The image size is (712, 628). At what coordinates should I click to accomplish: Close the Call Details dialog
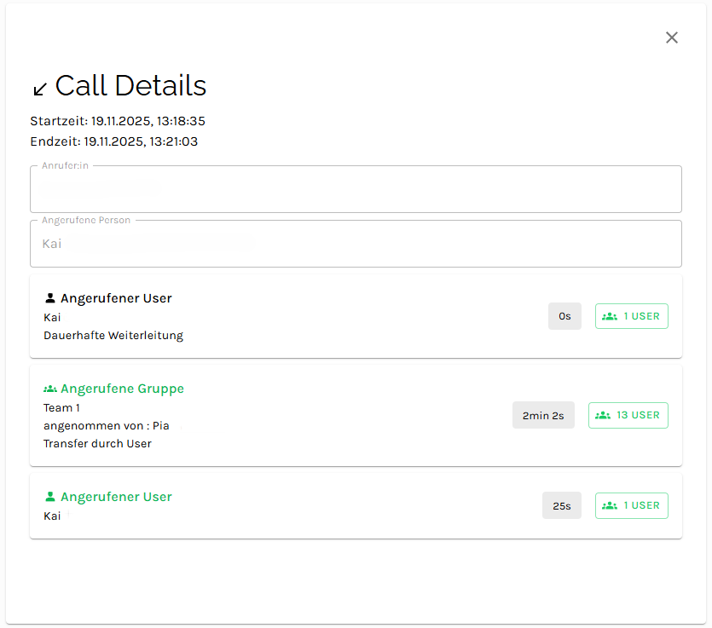point(672,37)
